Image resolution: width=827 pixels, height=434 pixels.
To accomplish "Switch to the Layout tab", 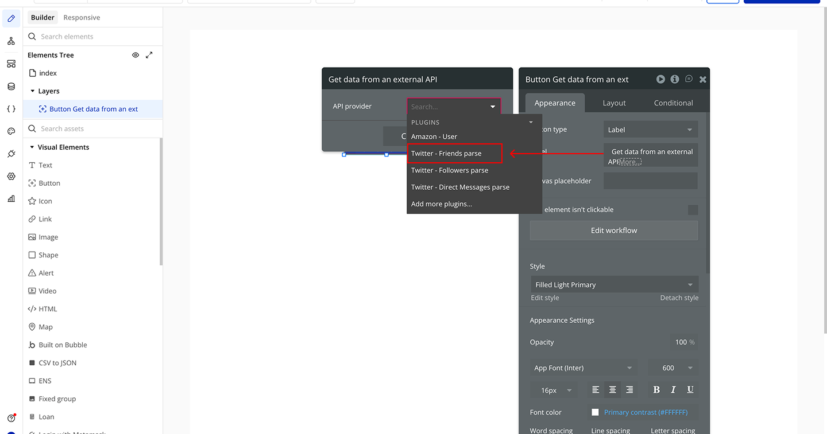I will point(614,103).
